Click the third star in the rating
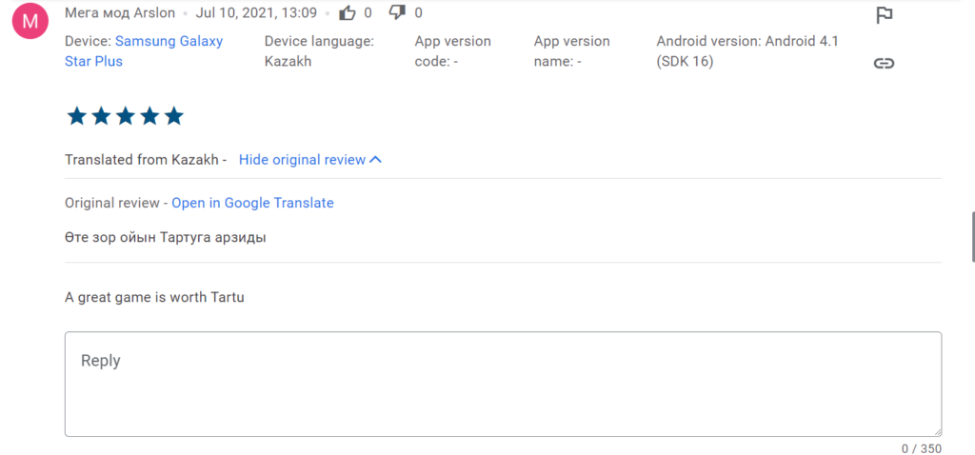The height and width of the screenshot is (455, 975). click(x=125, y=116)
